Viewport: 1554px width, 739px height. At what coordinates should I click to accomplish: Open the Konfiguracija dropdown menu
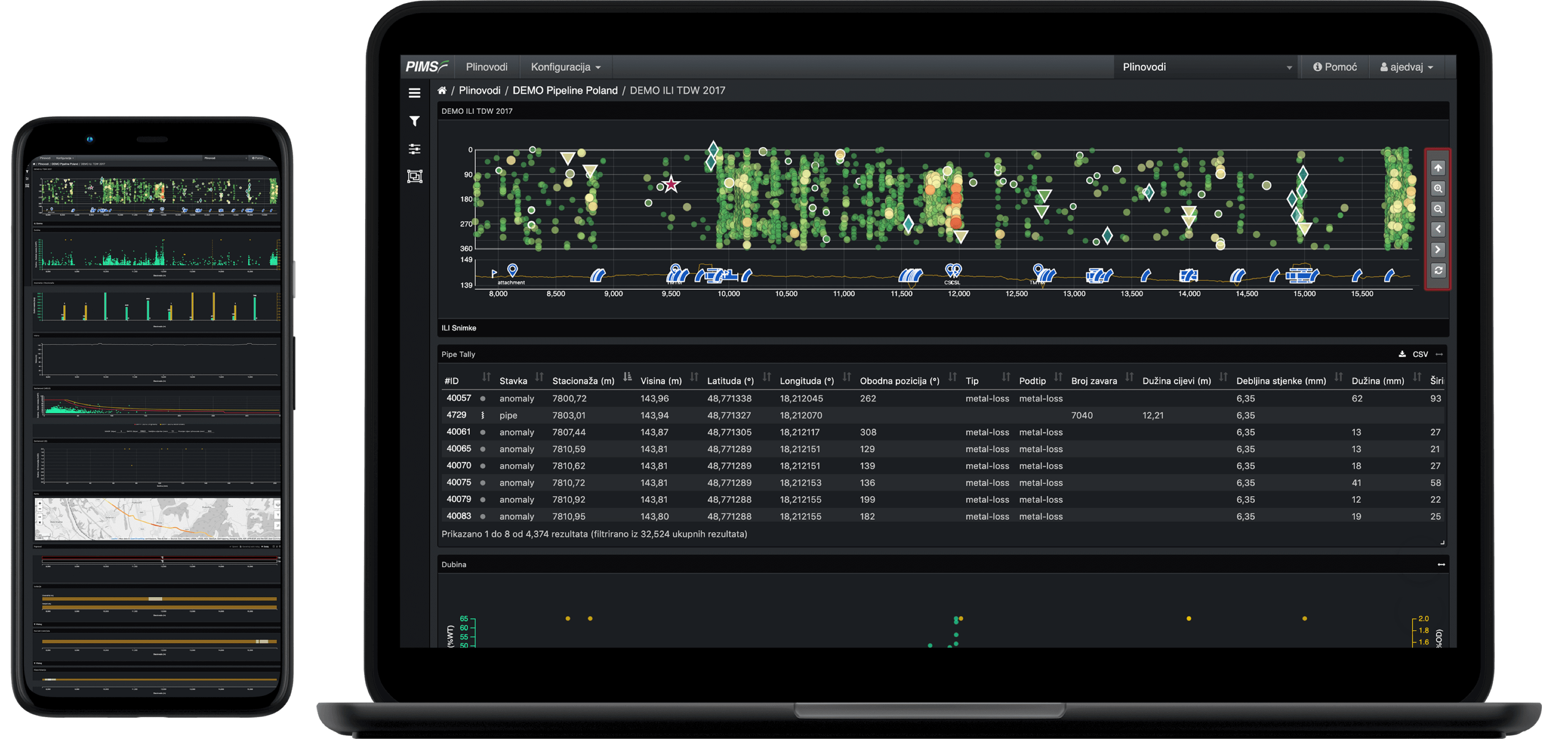coord(565,67)
